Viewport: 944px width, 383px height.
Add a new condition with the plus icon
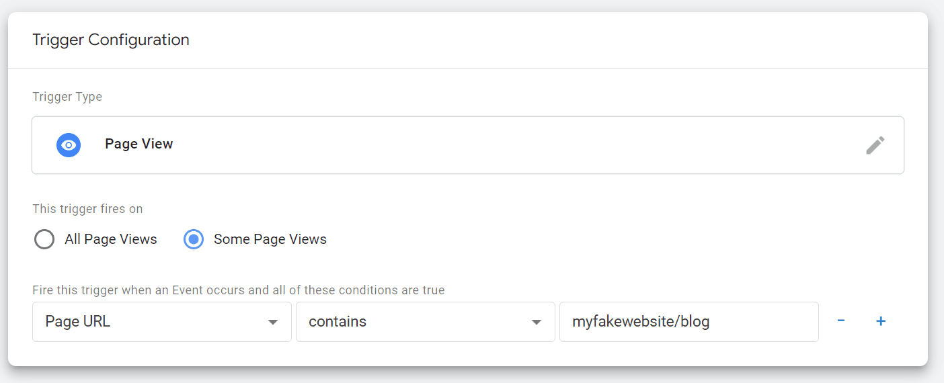click(x=881, y=321)
